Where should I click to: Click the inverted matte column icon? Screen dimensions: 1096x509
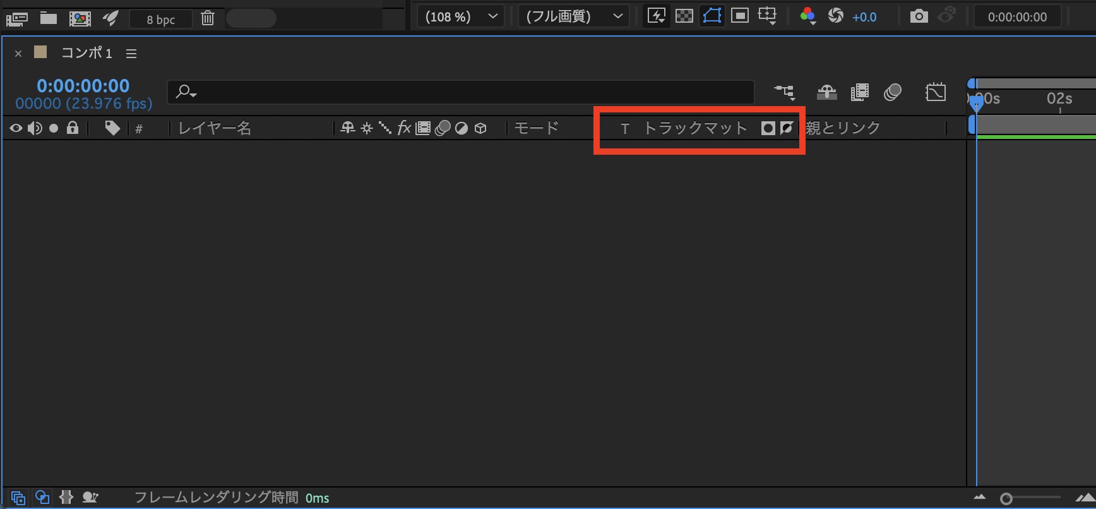(786, 128)
